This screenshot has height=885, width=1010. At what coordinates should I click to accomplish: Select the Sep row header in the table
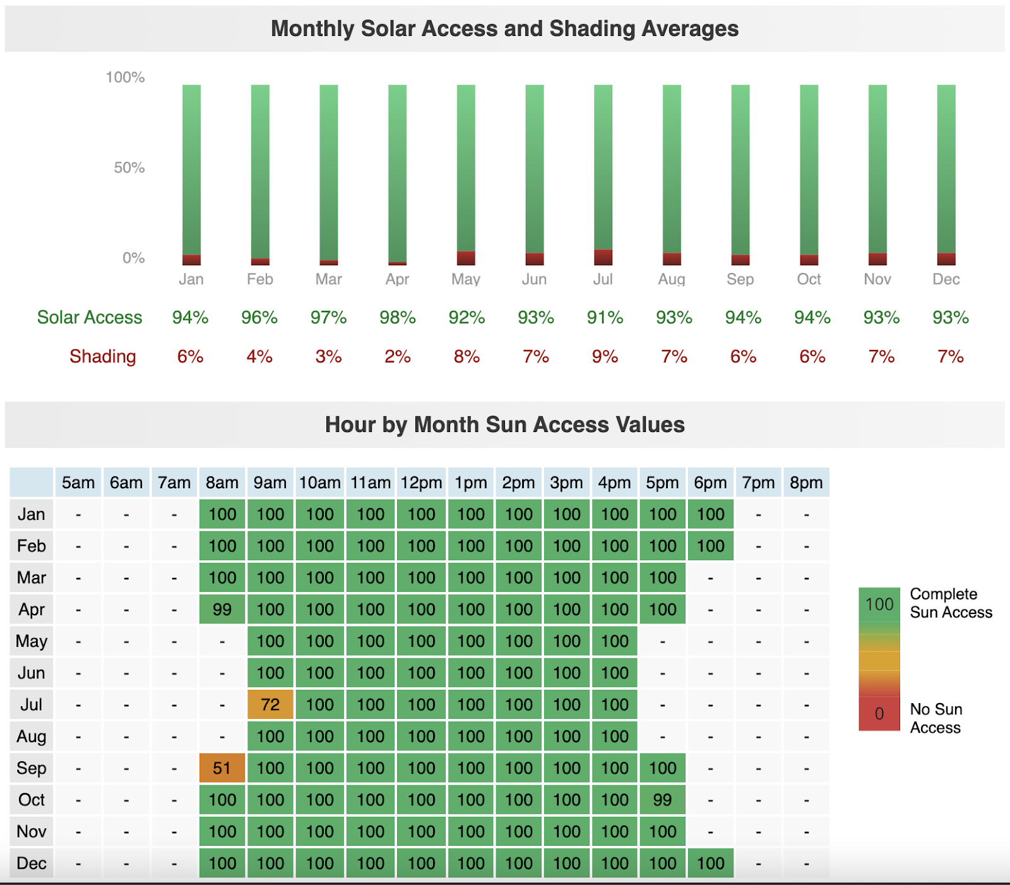32,768
